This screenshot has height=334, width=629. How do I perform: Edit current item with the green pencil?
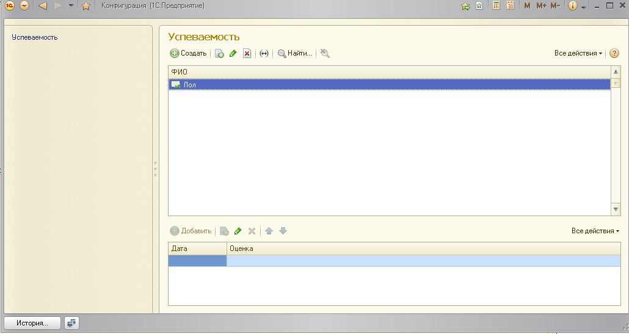pos(233,53)
